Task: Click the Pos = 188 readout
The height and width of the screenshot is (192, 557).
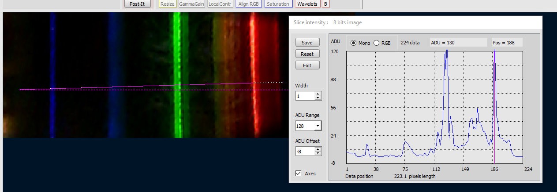Action: 506,43
